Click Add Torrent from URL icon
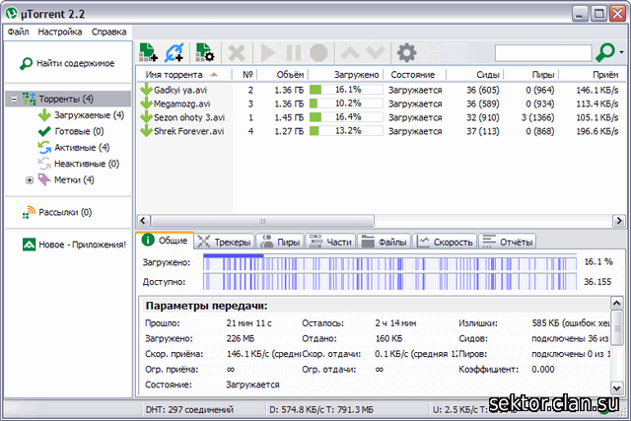Viewport: 631px width, 421px height. (x=175, y=52)
